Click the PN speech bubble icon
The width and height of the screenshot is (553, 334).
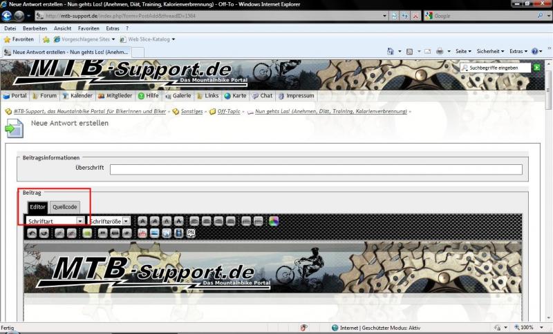click(191, 233)
